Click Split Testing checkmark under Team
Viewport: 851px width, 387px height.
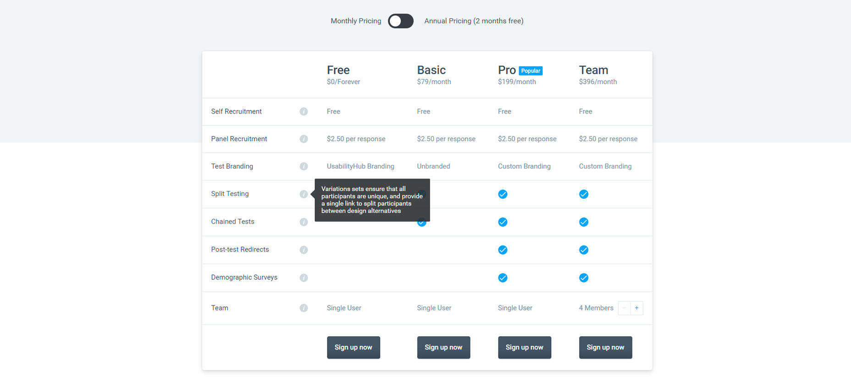point(584,194)
